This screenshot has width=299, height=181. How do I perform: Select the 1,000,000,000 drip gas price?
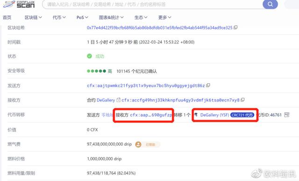click(104, 159)
